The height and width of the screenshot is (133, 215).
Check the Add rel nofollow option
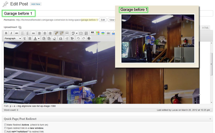tap(5, 131)
